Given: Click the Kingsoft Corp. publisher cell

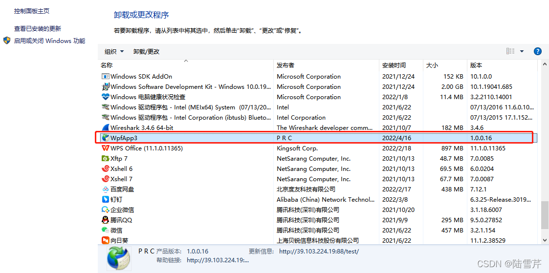Looking at the screenshot, I should (297, 148).
